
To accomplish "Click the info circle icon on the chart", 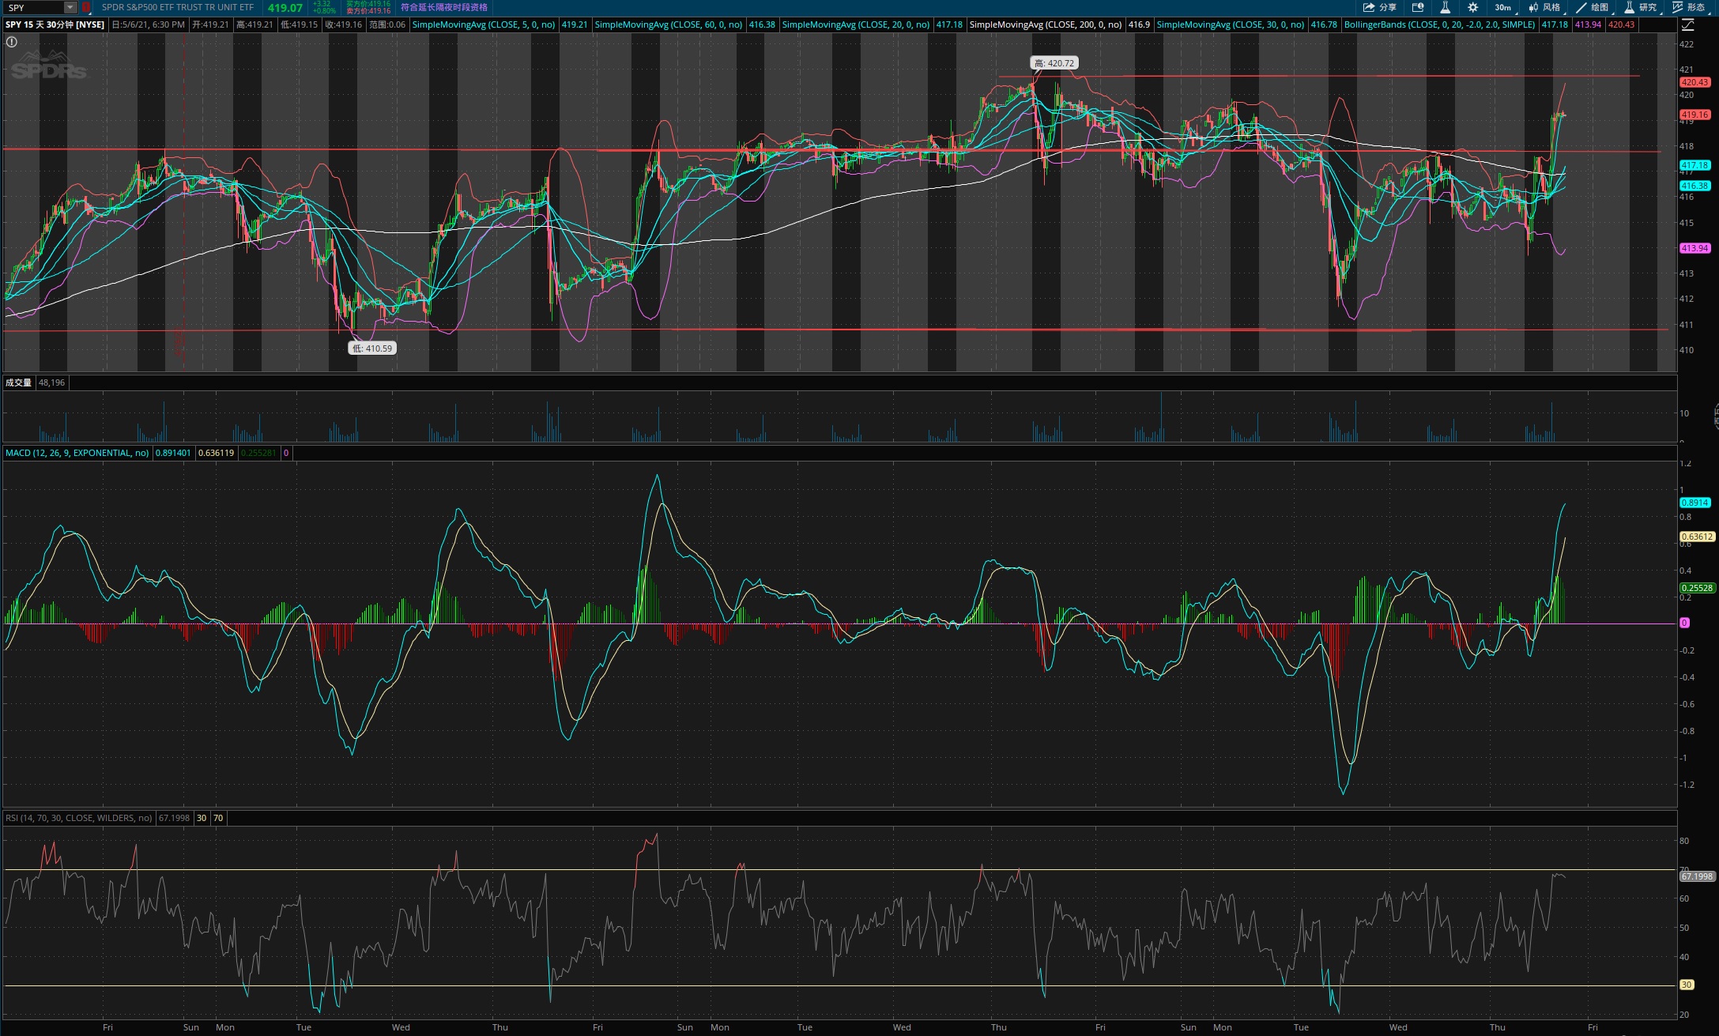I will point(12,42).
